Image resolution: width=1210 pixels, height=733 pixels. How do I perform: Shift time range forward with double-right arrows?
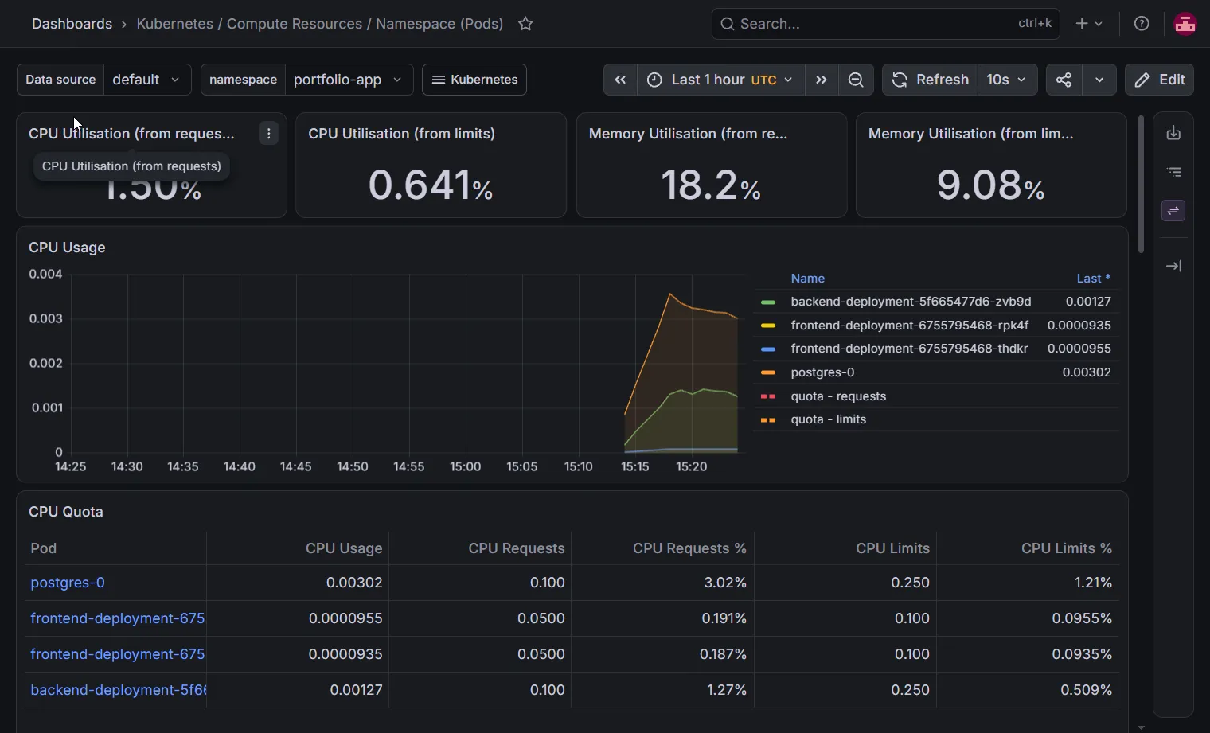822,80
